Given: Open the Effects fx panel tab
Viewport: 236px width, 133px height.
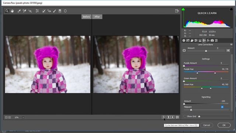Looking at the screenshot, I should click(208, 40).
